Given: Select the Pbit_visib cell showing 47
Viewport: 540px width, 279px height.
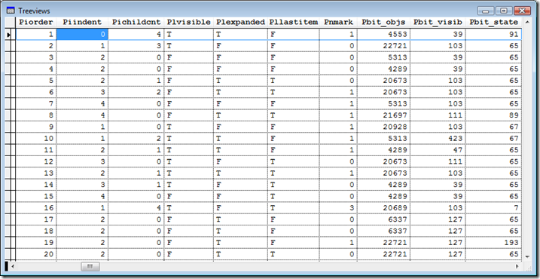Looking at the screenshot, I should coord(438,150).
